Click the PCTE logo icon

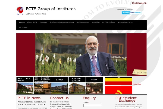pos(20,11)
